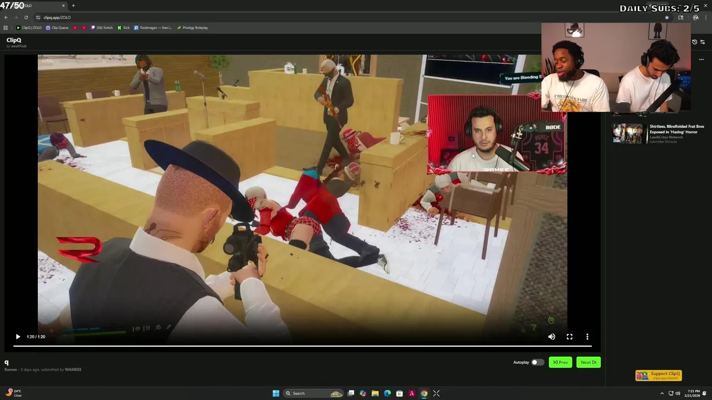This screenshot has width=712, height=400.
Task: Open the Postimages bookmark
Action: pos(153,28)
